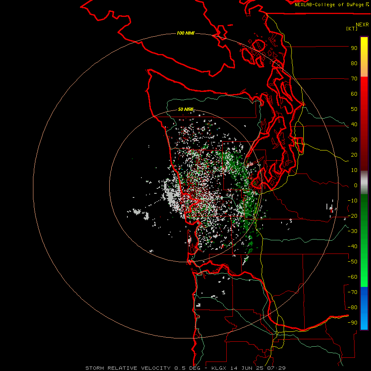Screen dimensions: 371x371
Task: Click the 14 JUN 25 date in caption
Action: click(247, 368)
